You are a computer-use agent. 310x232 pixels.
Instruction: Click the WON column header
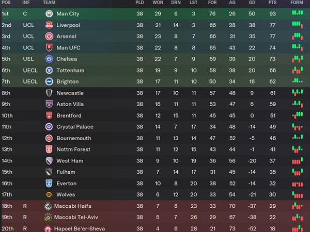pos(158,3)
